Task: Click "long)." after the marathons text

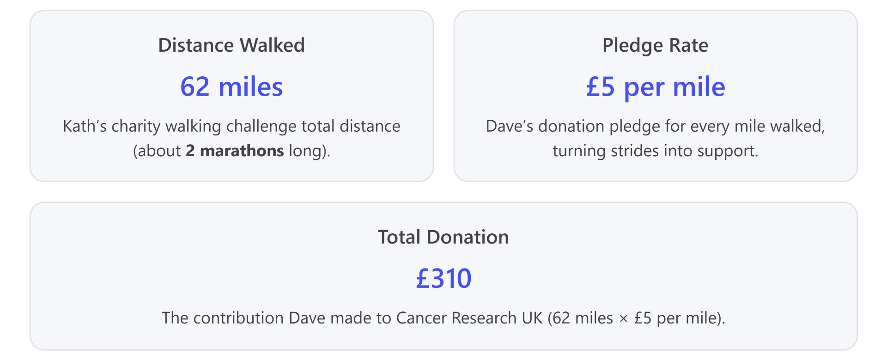Action: point(310,151)
